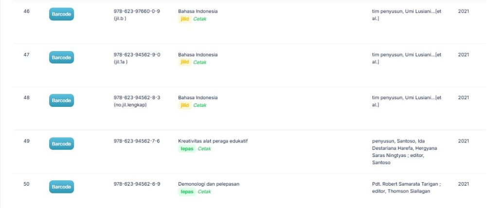498x208 pixels.
Task: Generate Barcode for Kreativitas alat peraga edukatif
Action: point(61,144)
